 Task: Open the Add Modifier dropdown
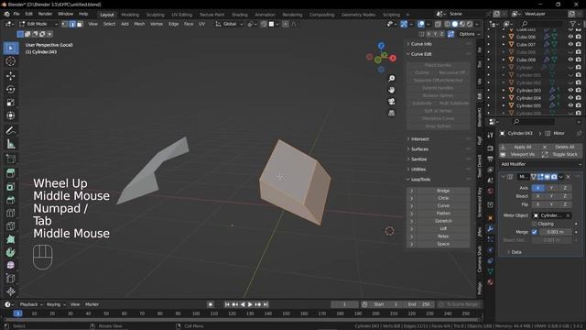click(540, 164)
